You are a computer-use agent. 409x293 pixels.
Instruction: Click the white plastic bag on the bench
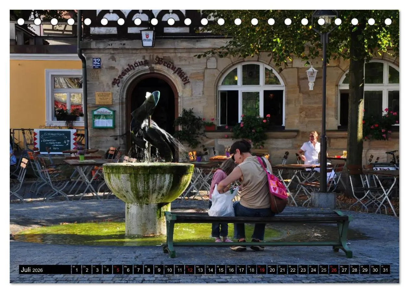[x=222, y=202]
